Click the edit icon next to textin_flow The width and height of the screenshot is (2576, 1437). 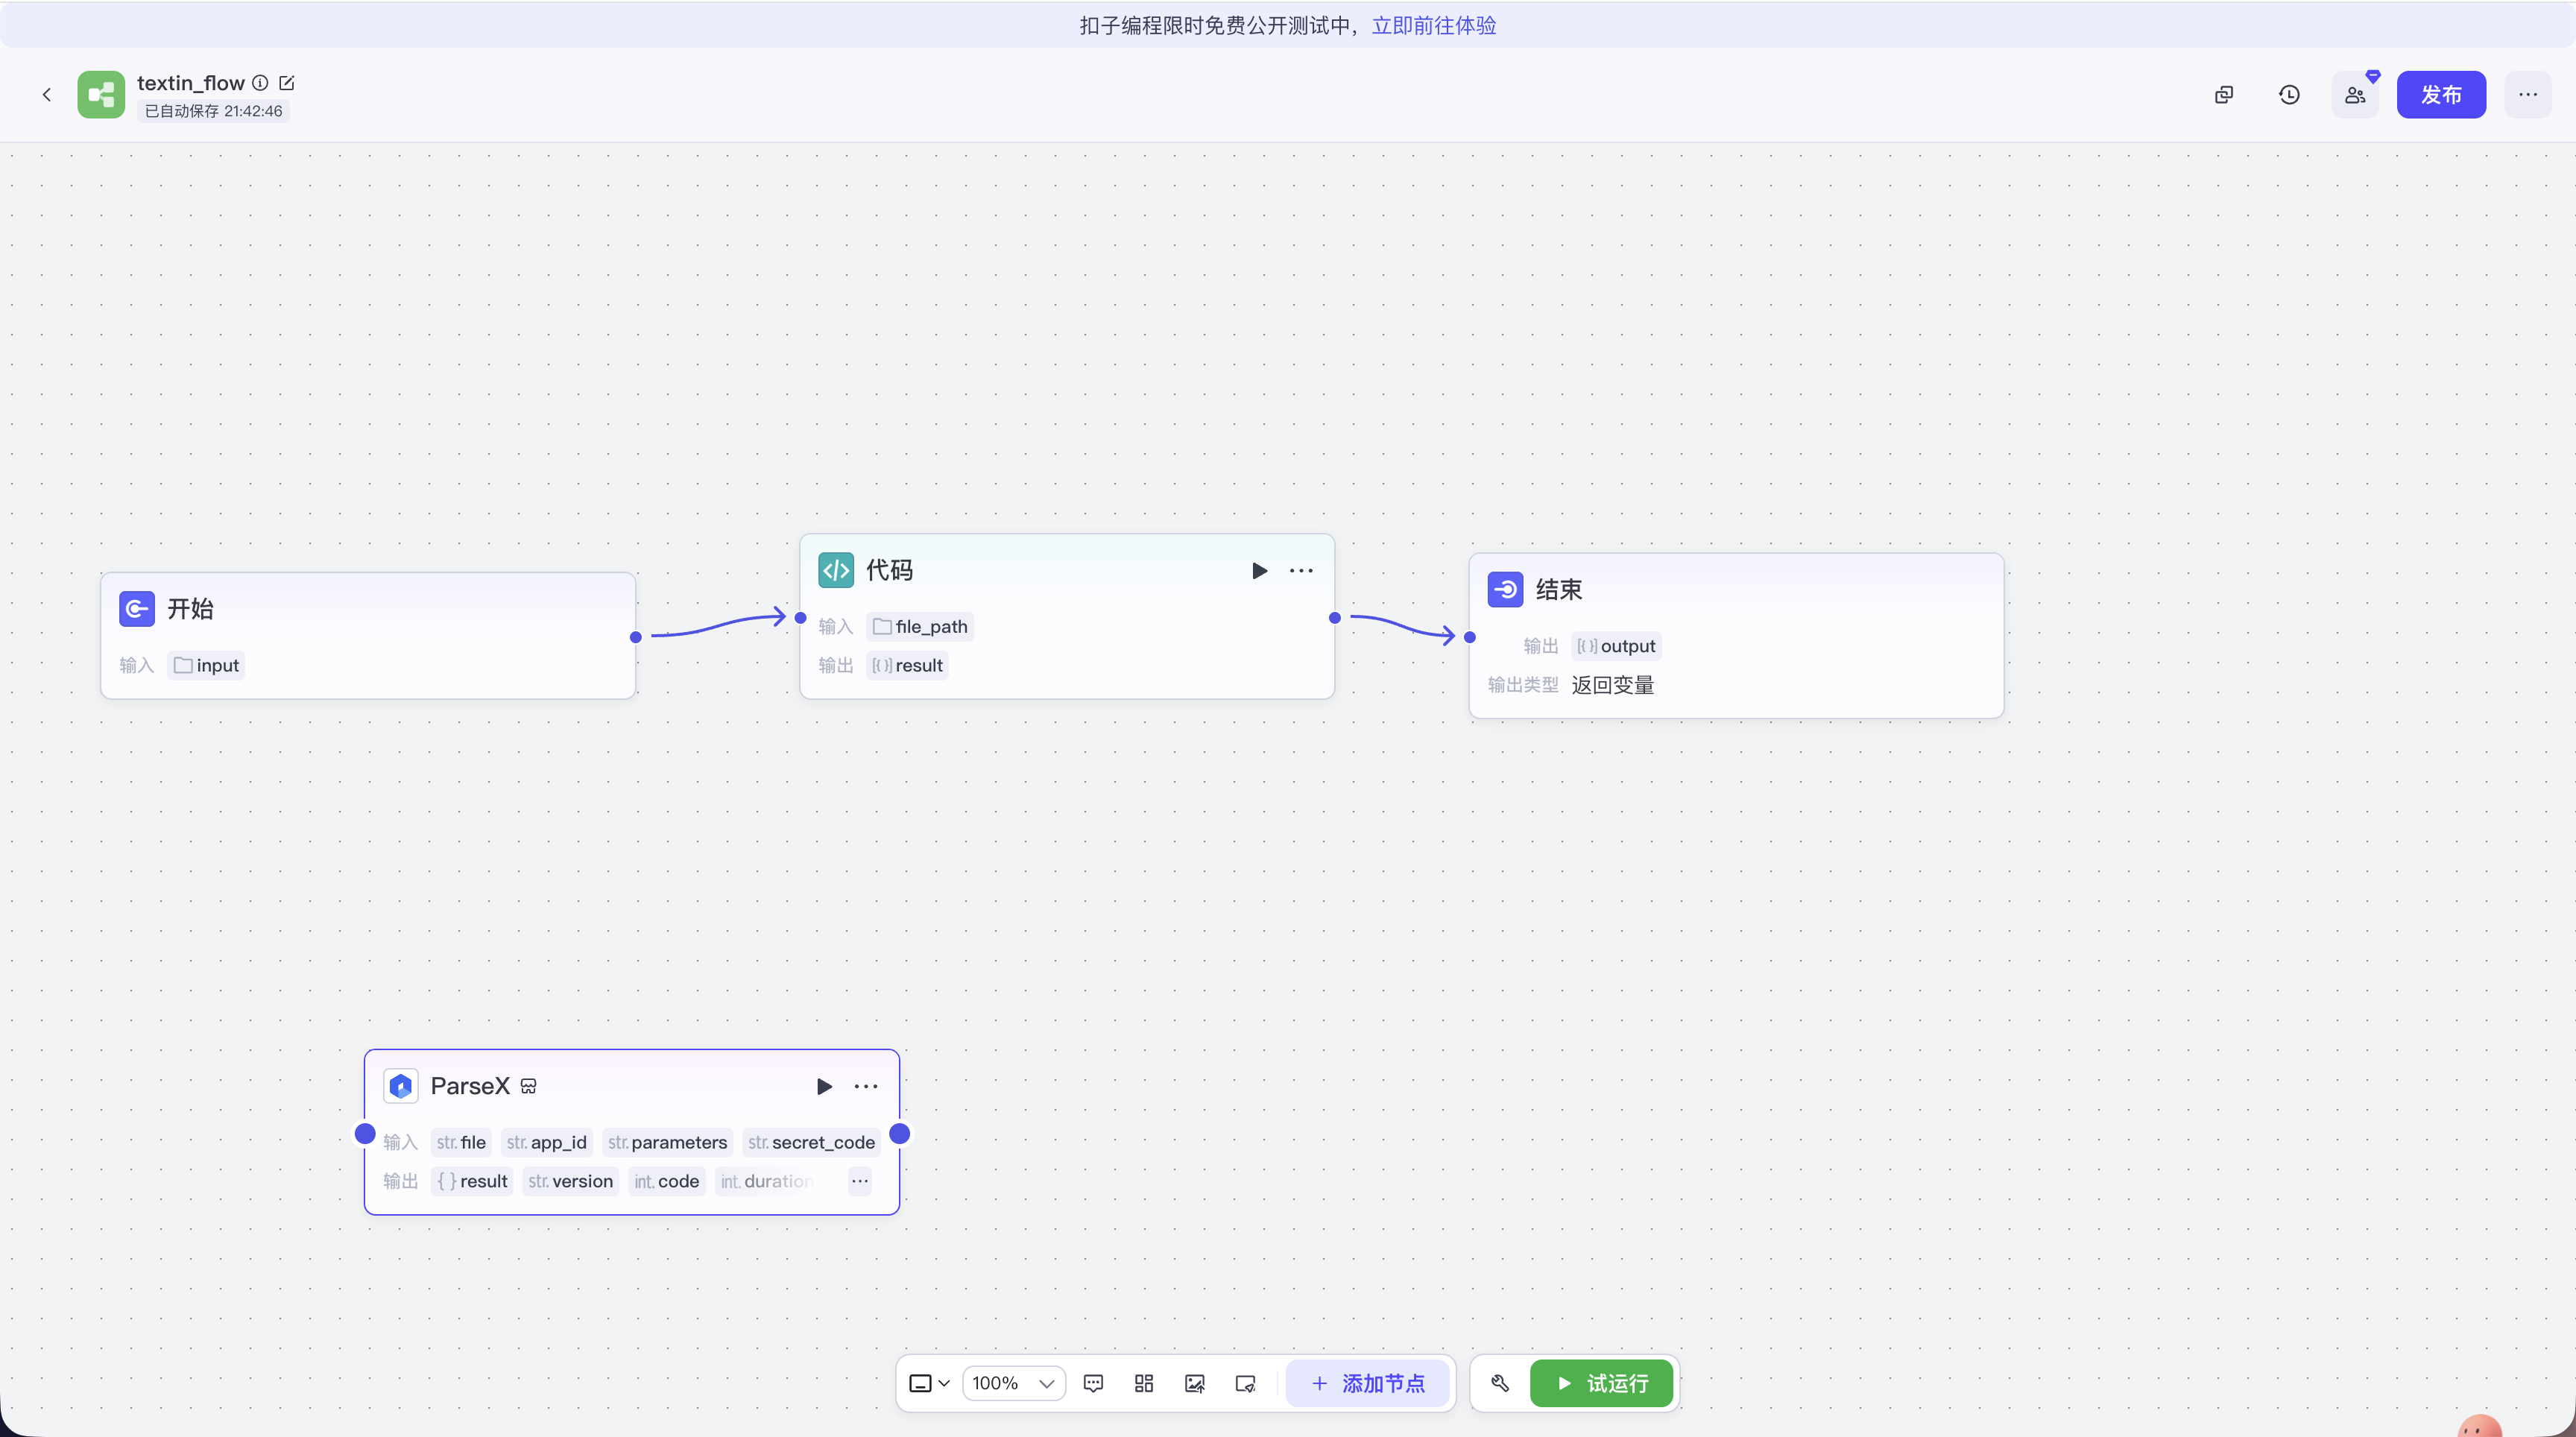[x=287, y=83]
